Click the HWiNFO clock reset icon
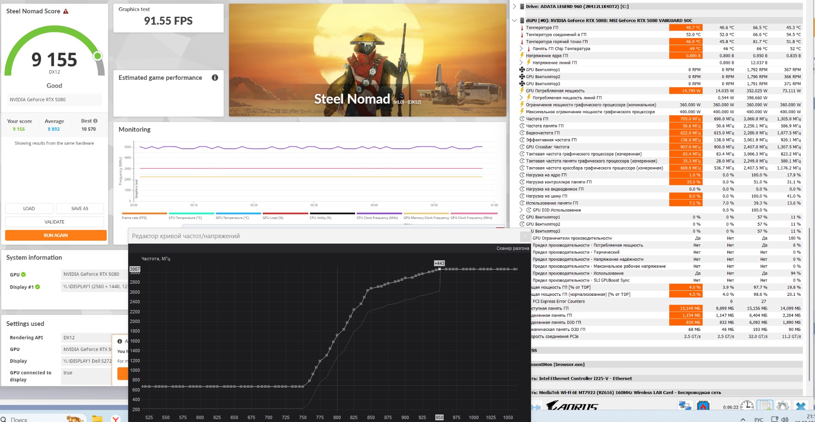 tap(746, 406)
